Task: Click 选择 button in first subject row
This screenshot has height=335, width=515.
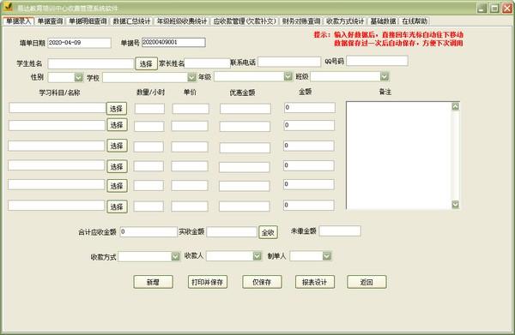Action: (117, 109)
